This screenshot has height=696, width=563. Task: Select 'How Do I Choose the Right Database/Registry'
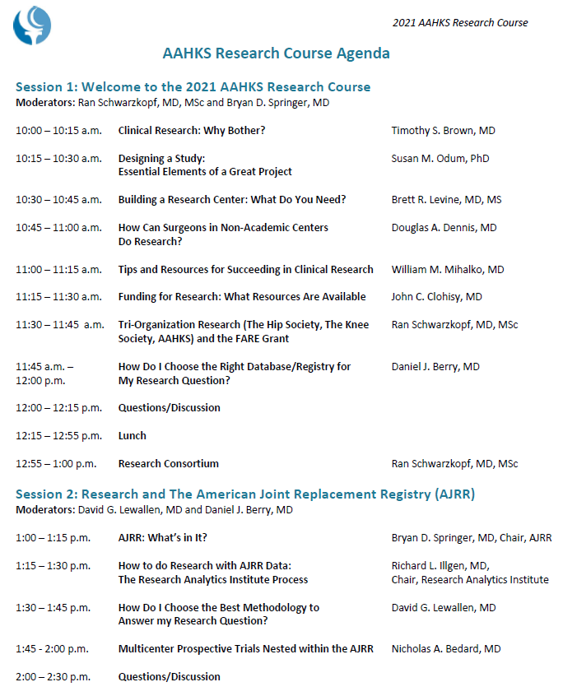coord(235,367)
